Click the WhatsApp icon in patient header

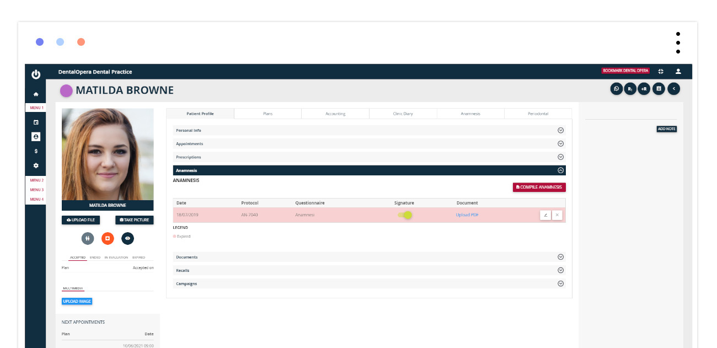[x=616, y=88]
